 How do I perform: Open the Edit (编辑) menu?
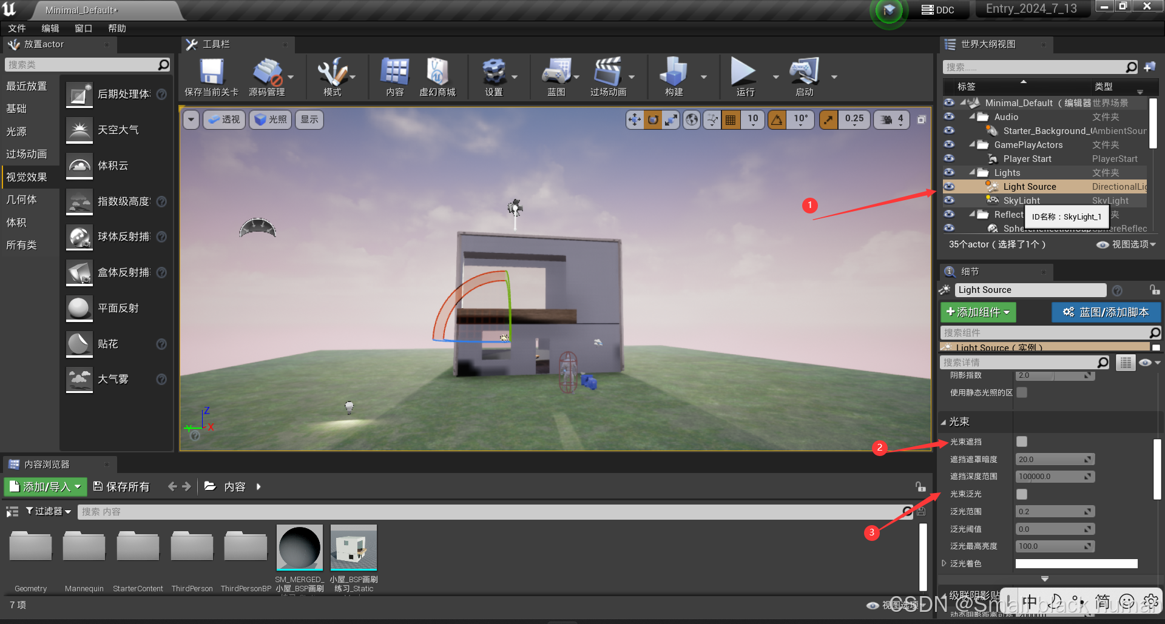[50, 29]
